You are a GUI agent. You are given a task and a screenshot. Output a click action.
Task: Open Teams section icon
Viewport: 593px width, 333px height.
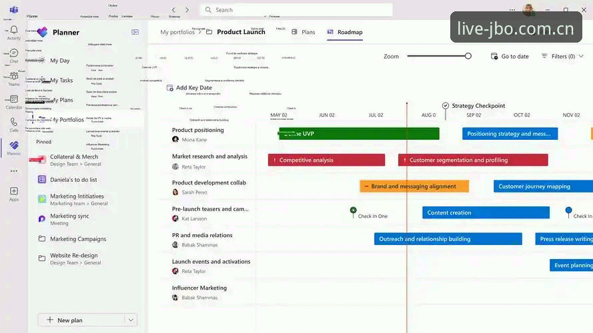(x=14, y=79)
